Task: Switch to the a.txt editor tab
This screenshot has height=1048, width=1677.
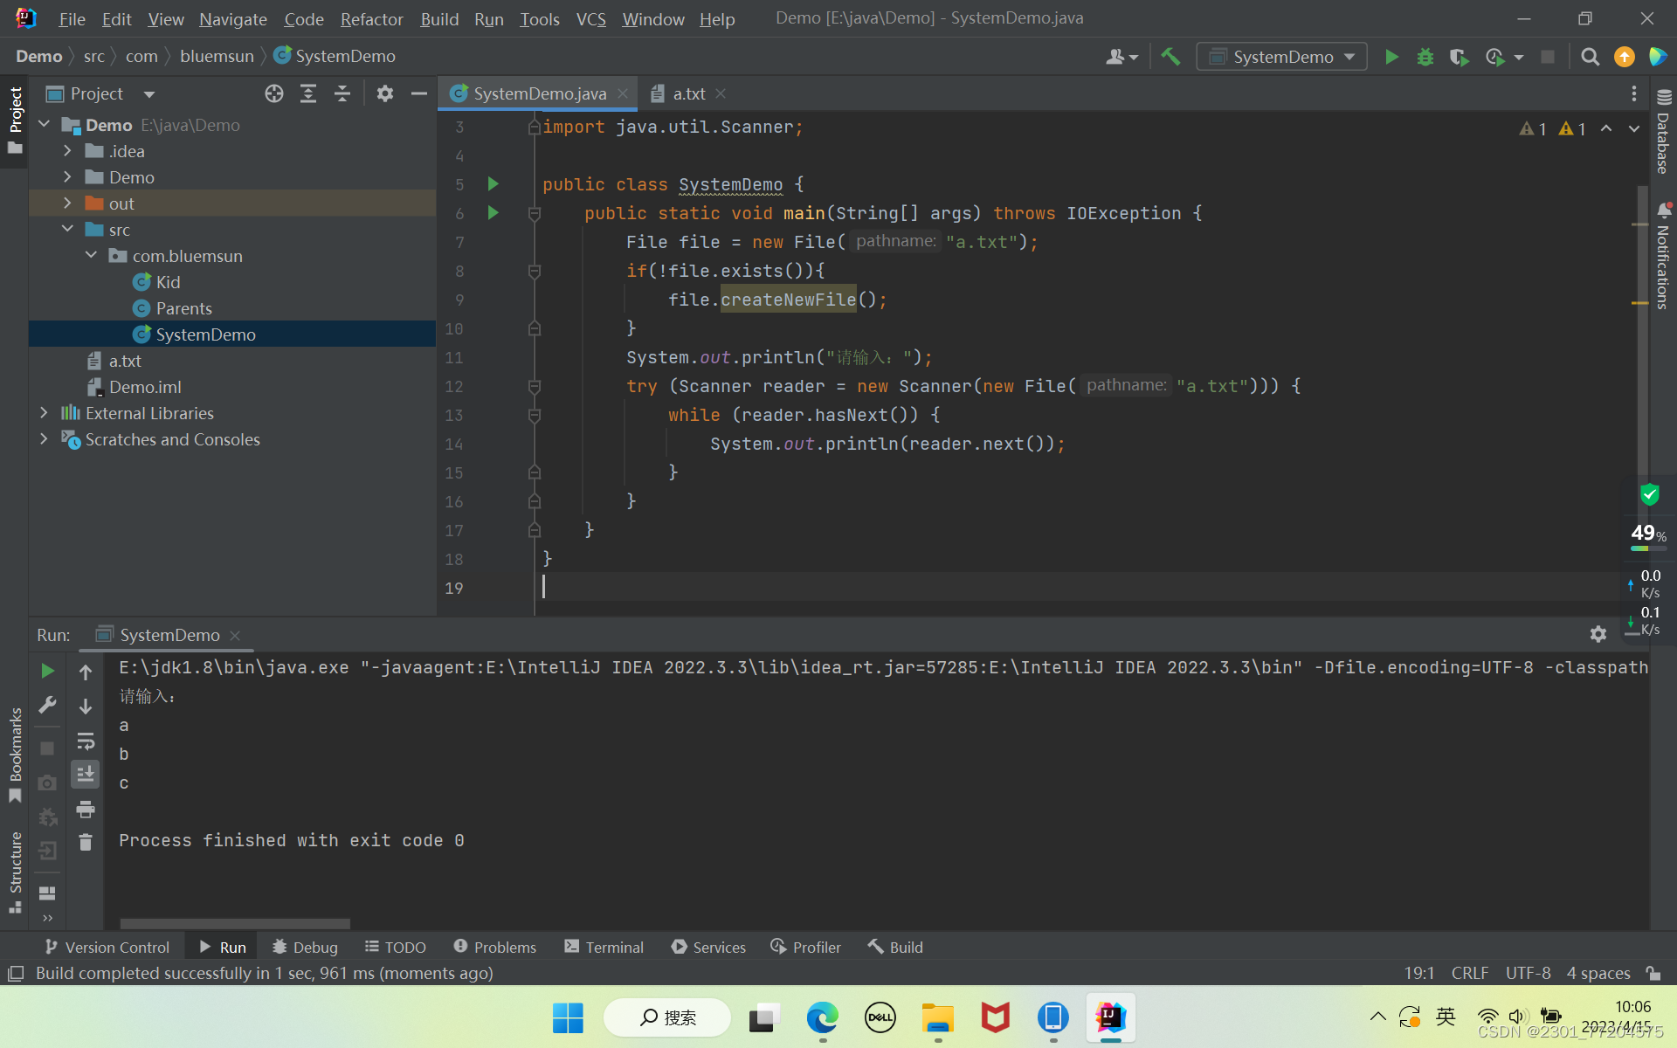Action: coord(688,93)
